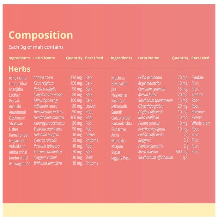
Task: Click the Saraca asoca Latin name
Action: pos(43,78)
